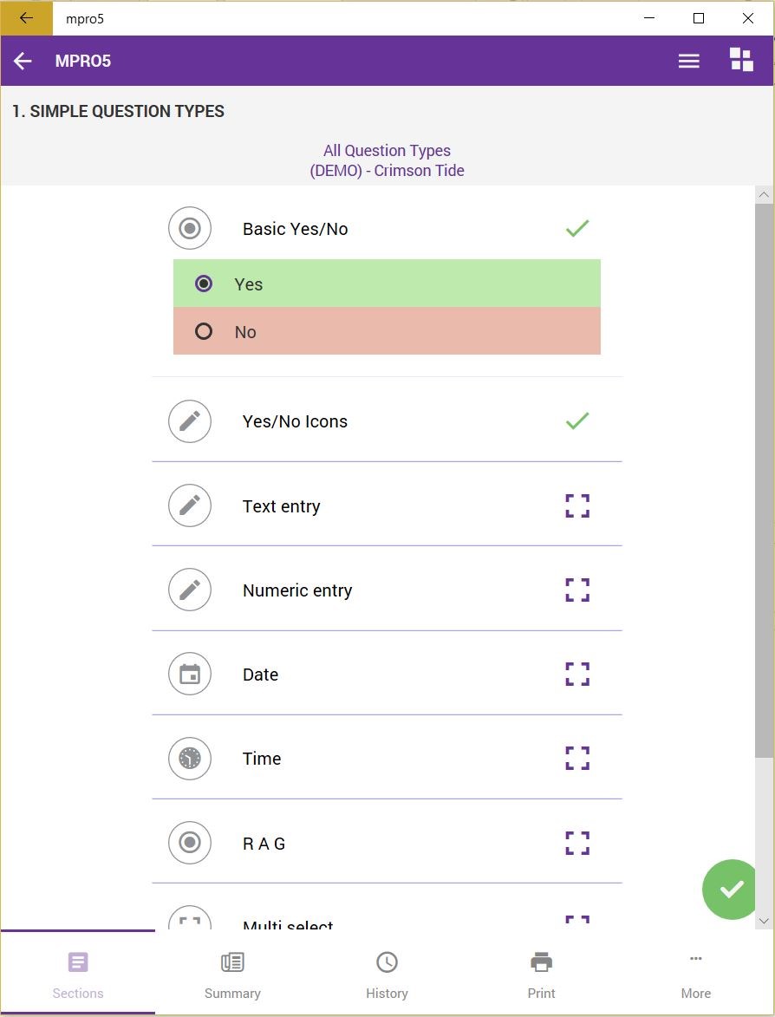The height and width of the screenshot is (1017, 775).
Task: Open the More tab with ellipsis
Action: click(x=696, y=975)
